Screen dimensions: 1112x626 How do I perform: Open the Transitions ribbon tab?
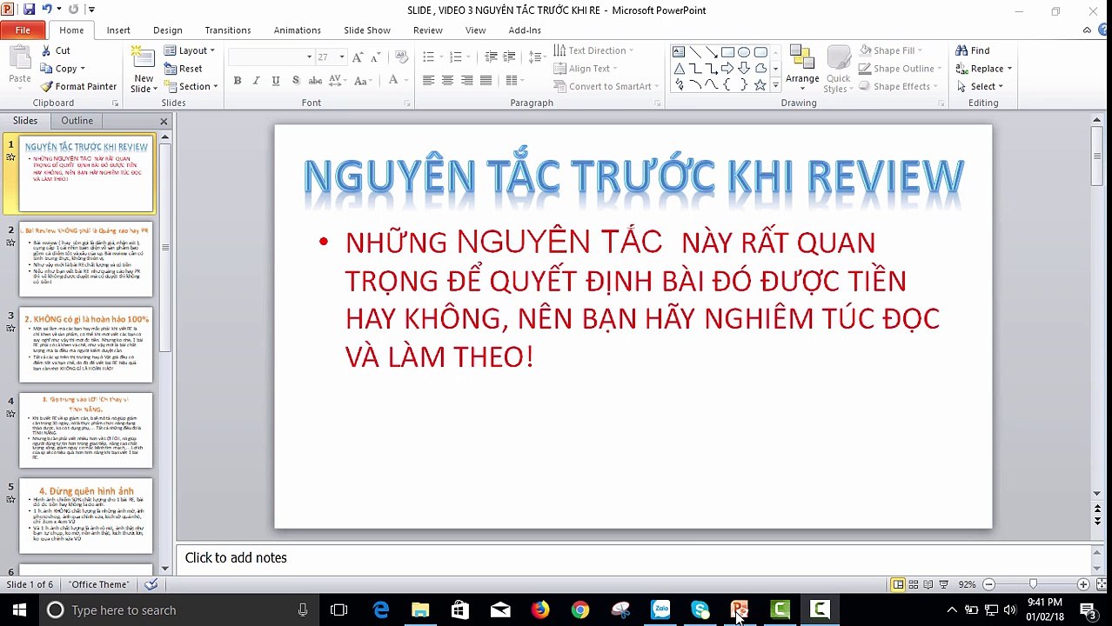point(228,30)
